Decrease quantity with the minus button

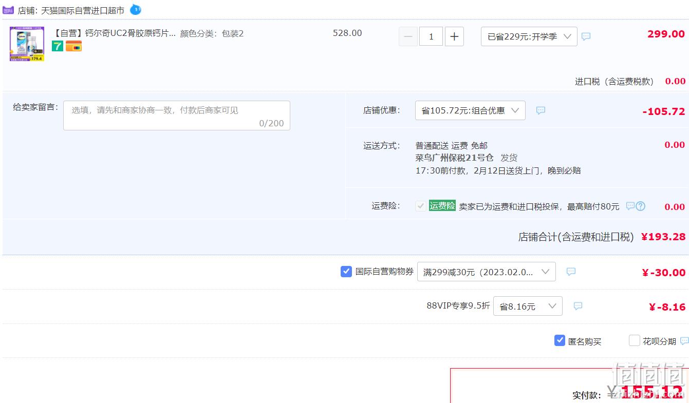pos(408,36)
